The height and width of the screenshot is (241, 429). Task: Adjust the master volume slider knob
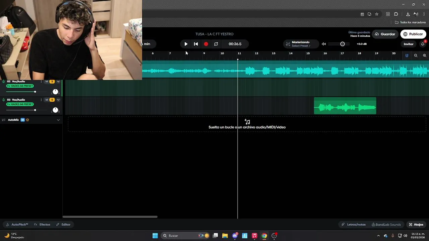click(x=343, y=44)
